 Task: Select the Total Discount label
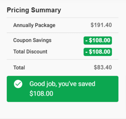point(30,52)
